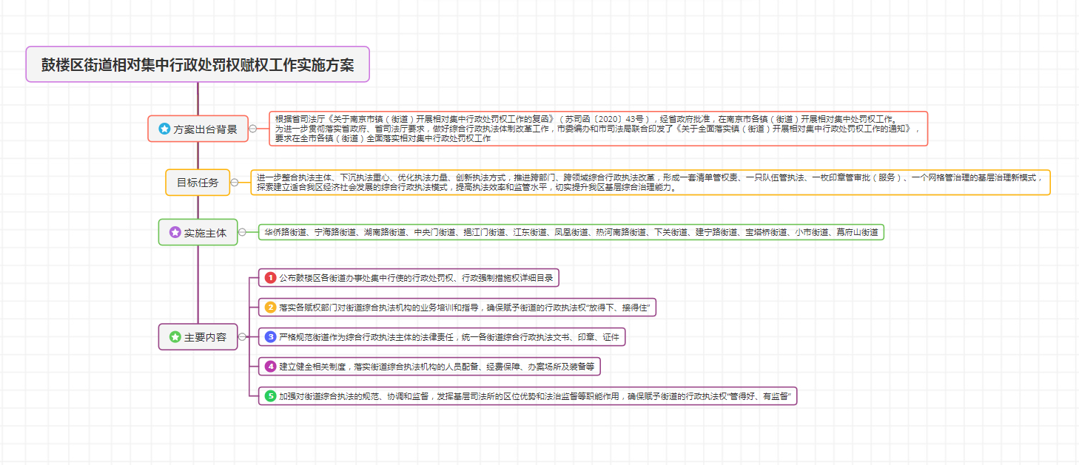Click the purple star icon on 实施主体
1079x465 pixels.
coord(175,232)
